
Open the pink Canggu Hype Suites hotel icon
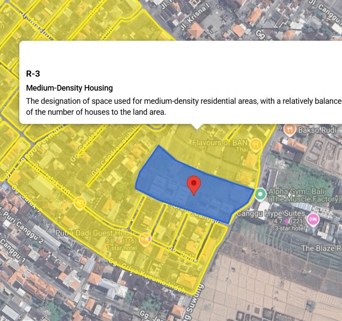click(313, 219)
